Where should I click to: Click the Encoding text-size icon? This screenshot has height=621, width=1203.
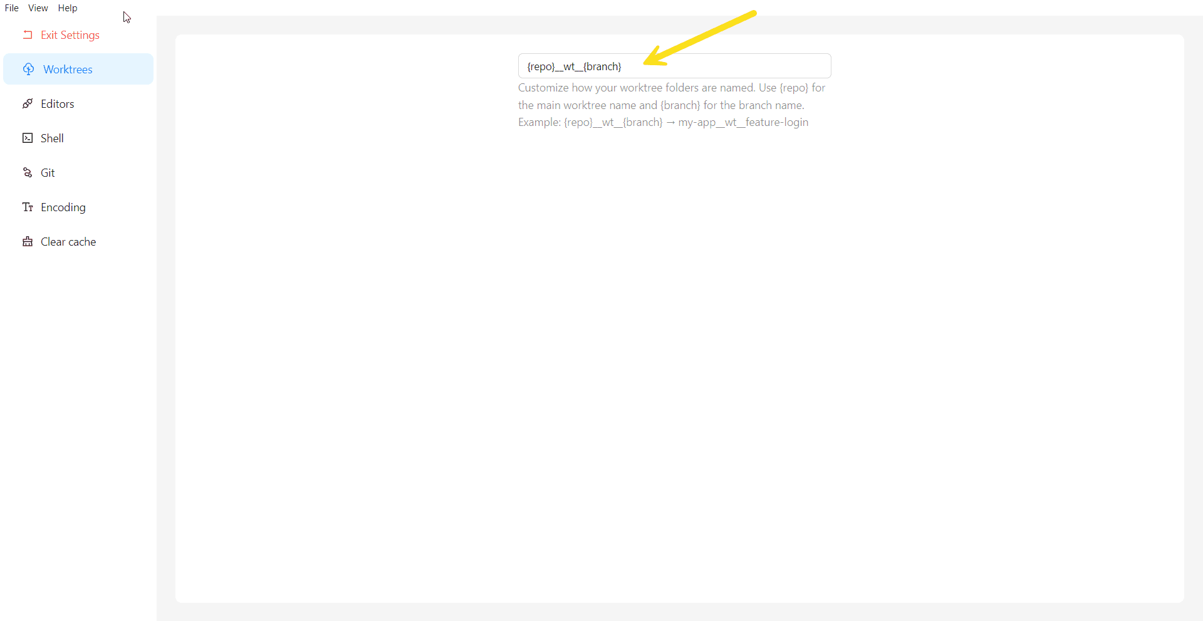tap(28, 207)
